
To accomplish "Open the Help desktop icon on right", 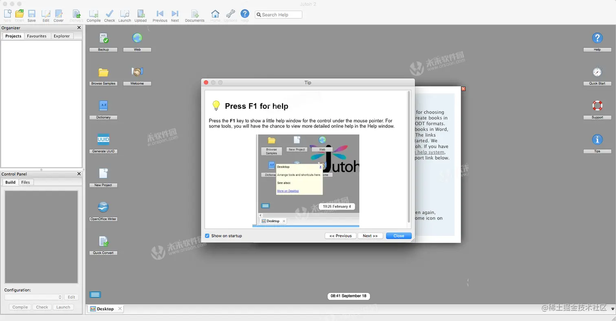I will point(597,42).
